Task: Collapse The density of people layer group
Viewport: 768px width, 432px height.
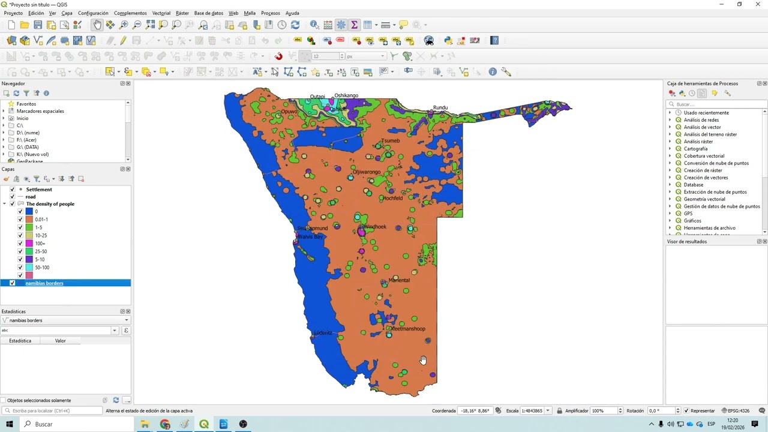Action: point(5,204)
